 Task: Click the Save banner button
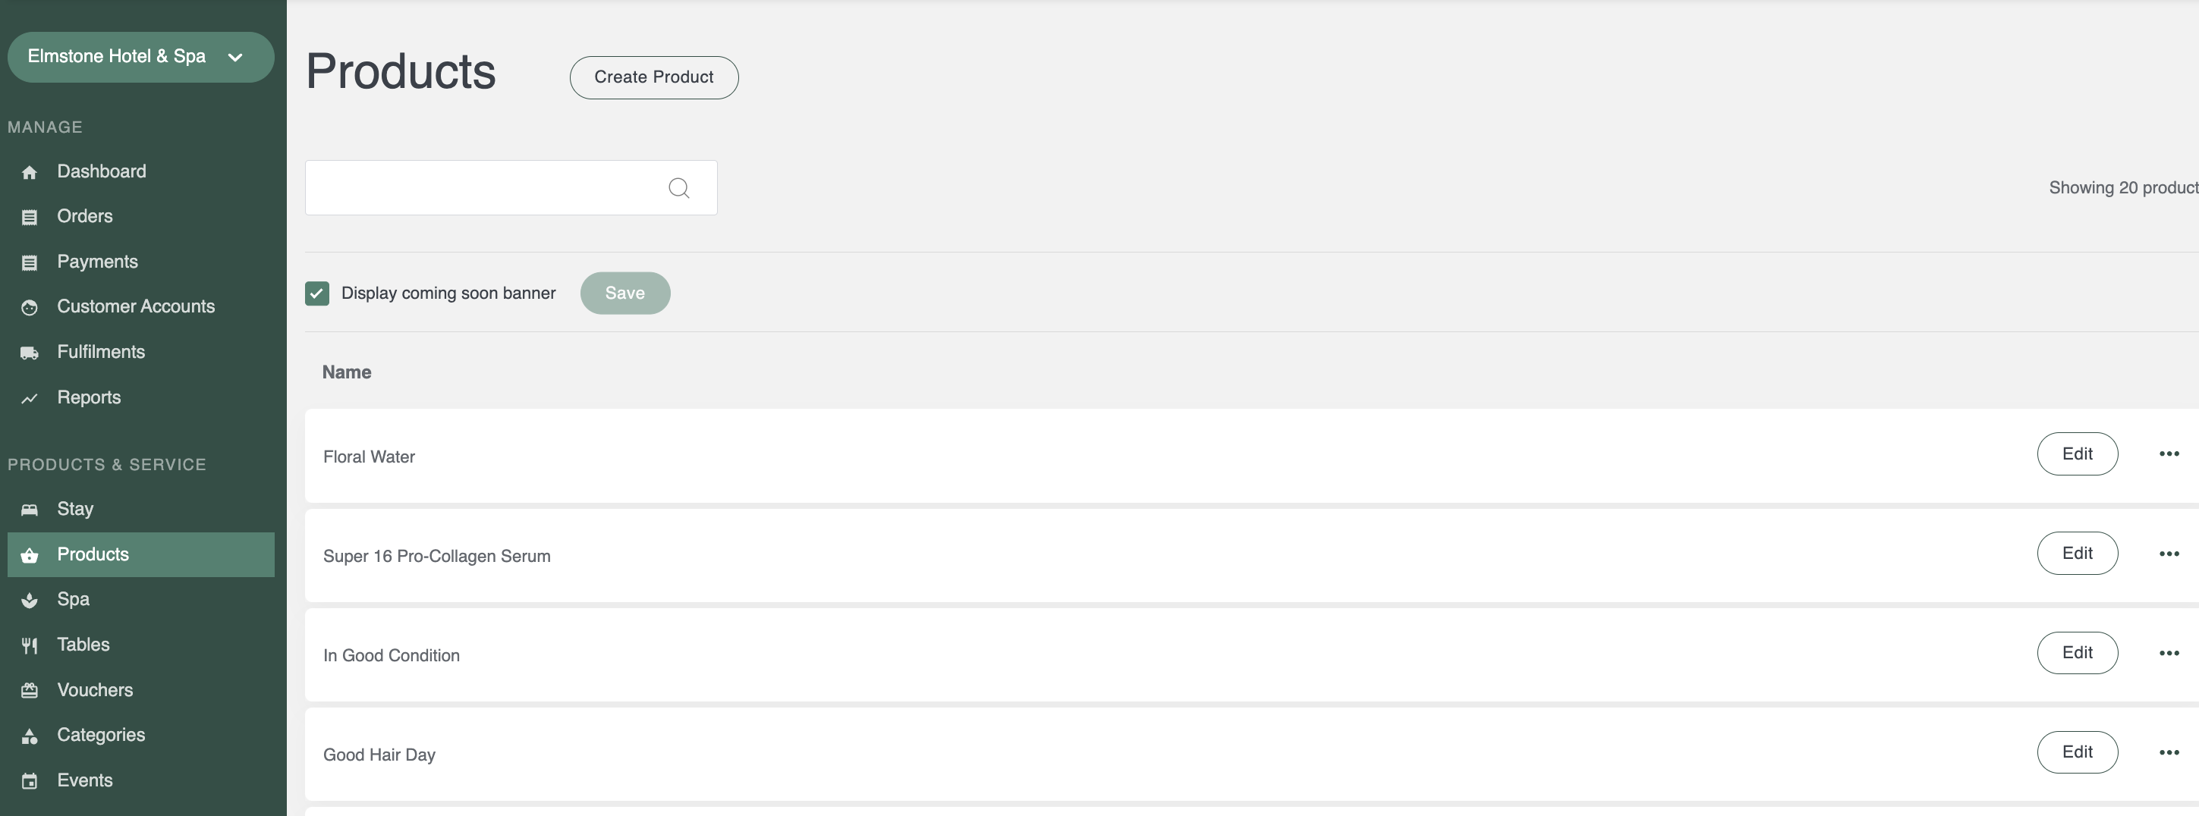(625, 293)
